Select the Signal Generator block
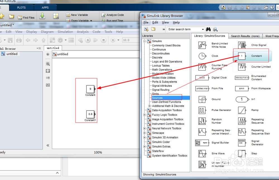 pyautogui.click(x=242, y=142)
